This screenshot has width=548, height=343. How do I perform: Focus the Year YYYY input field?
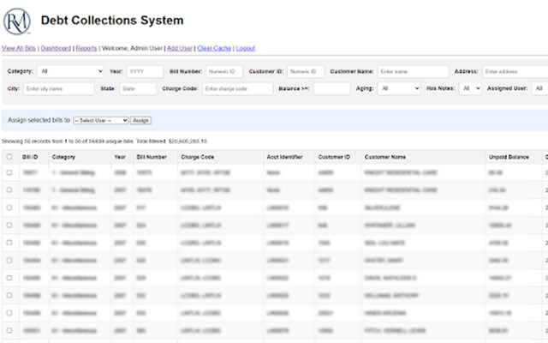click(145, 71)
